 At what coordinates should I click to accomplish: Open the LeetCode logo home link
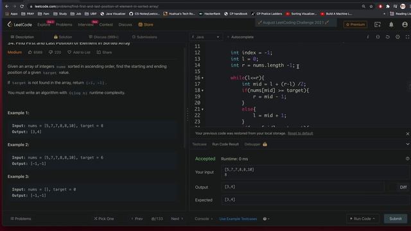click(x=20, y=24)
